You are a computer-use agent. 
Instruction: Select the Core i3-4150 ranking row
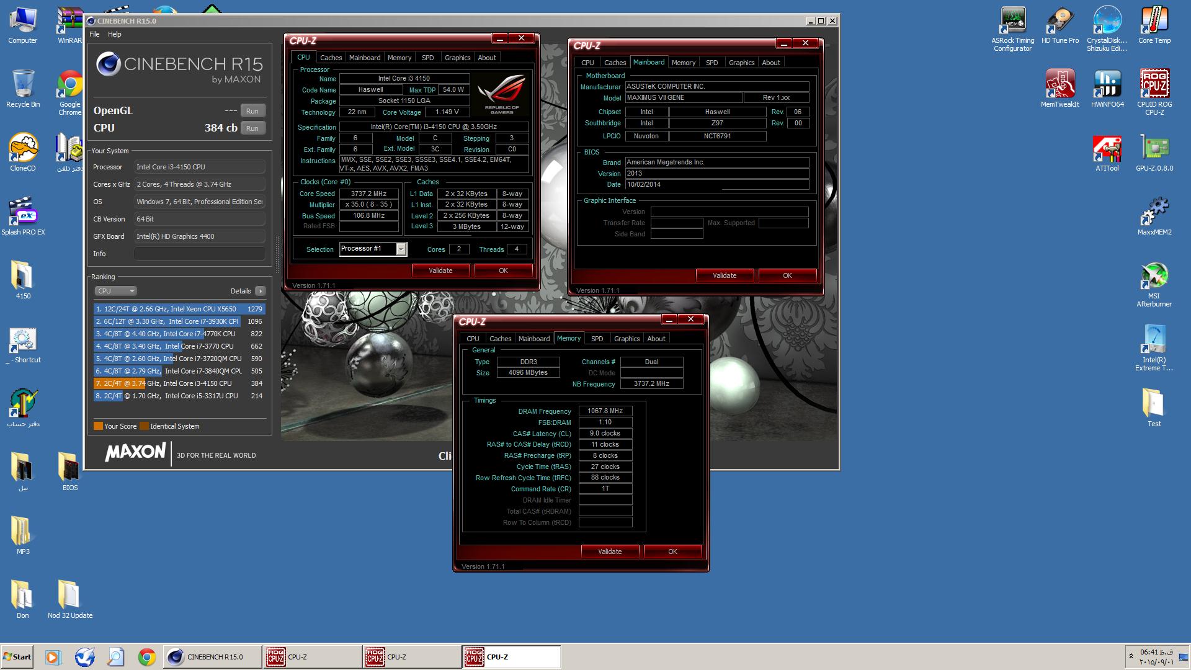point(179,383)
